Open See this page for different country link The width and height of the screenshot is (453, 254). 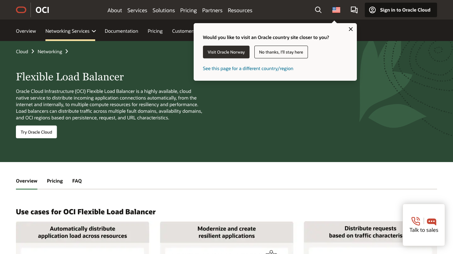pos(248,68)
